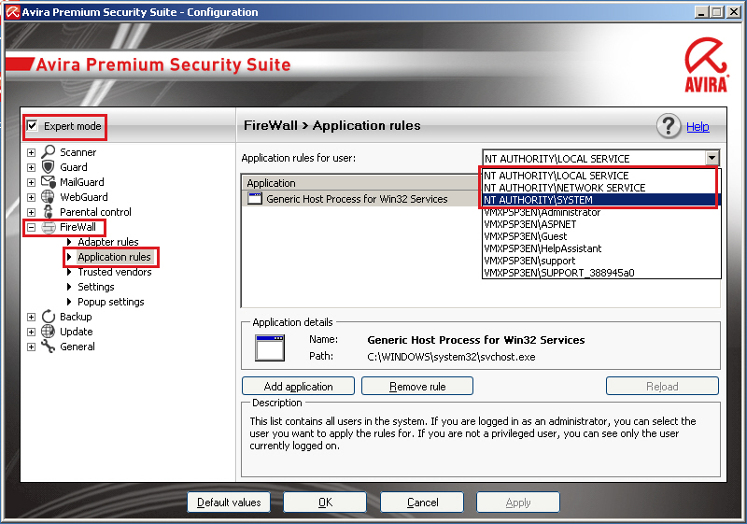Expand the MailGuard tree node

tap(31, 182)
